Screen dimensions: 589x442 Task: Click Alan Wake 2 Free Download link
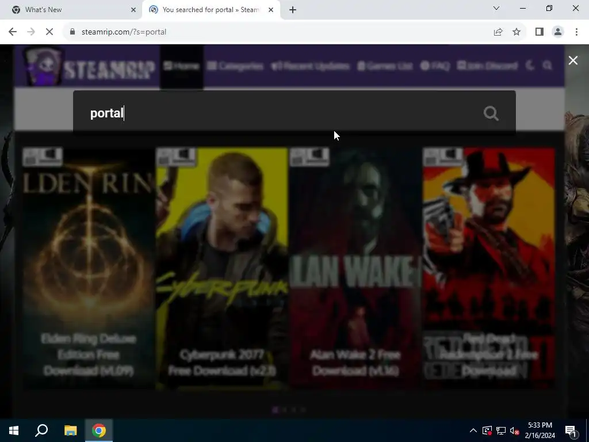(355, 363)
